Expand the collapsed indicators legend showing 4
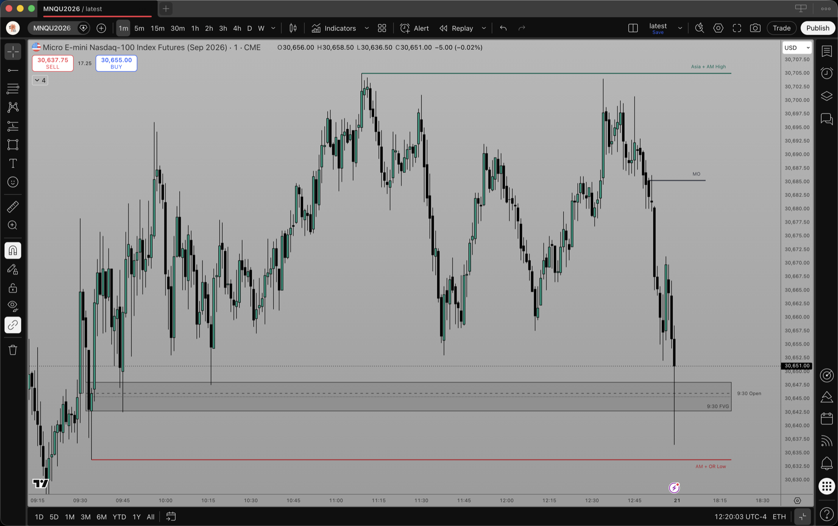This screenshot has height=526, width=838. click(40, 80)
